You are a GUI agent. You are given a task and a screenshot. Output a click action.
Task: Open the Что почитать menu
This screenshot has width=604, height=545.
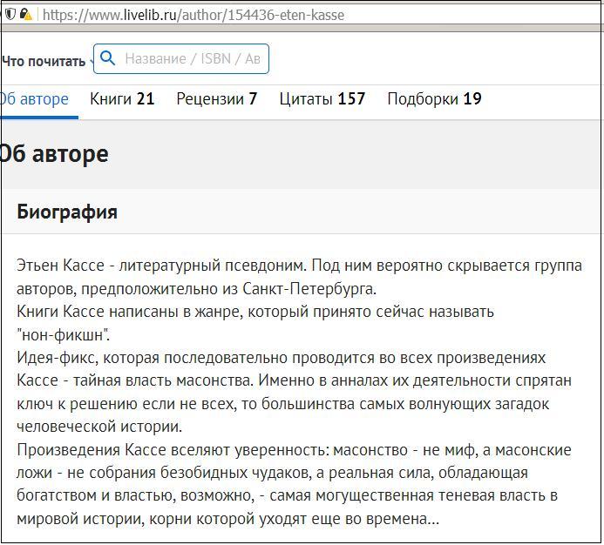[x=44, y=61]
